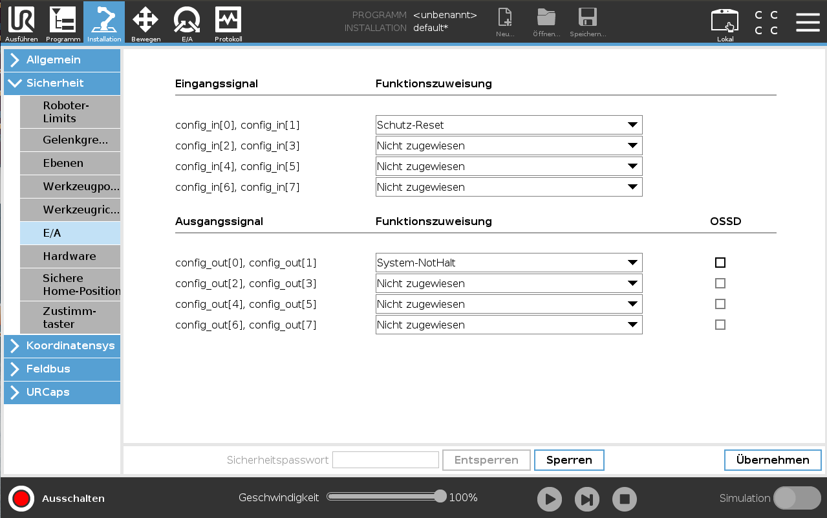Click the Übernehmen button
Screen dimensions: 827x518
[x=772, y=460]
